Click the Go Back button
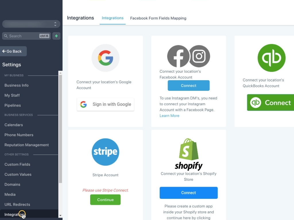This screenshot has height=220, width=294. (13, 51)
